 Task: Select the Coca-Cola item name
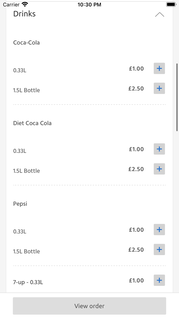[x=26, y=43]
